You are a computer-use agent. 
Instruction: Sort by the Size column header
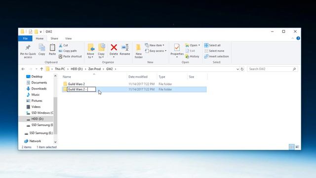point(197,77)
